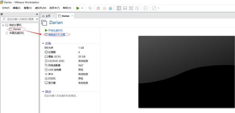Click the USB 控制器 row's 存在 value
The image size is (235, 113).
[81, 70]
